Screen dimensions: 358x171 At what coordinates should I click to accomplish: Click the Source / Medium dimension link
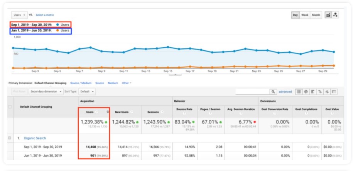click(81, 83)
